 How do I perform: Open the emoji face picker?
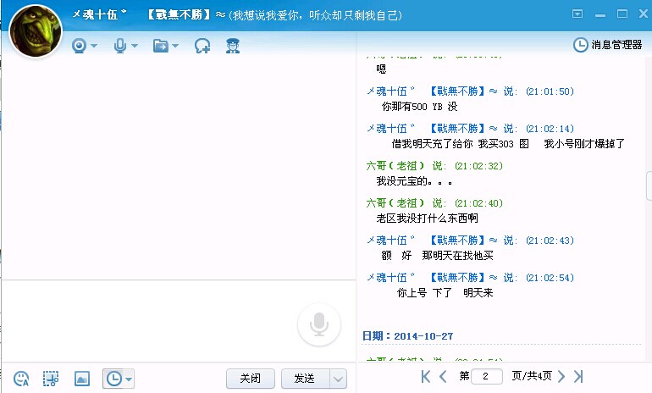point(22,379)
